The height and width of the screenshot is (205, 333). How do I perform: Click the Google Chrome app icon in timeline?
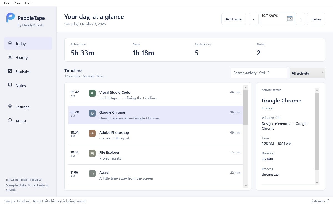click(x=92, y=113)
